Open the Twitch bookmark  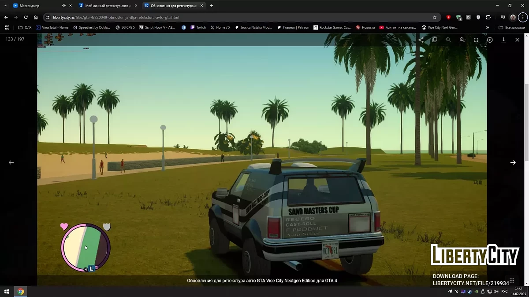pos(198,27)
